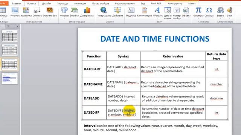Open the Анимация tab
This screenshot has height=135, width=241.
pyautogui.click(x=80, y=3)
